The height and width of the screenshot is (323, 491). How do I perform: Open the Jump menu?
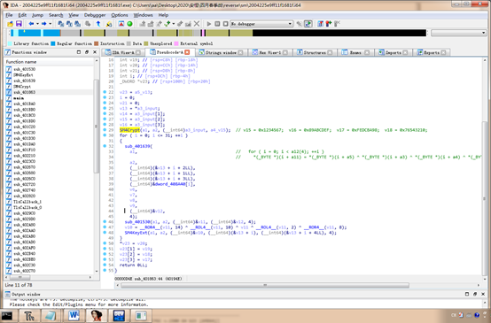point(37,15)
